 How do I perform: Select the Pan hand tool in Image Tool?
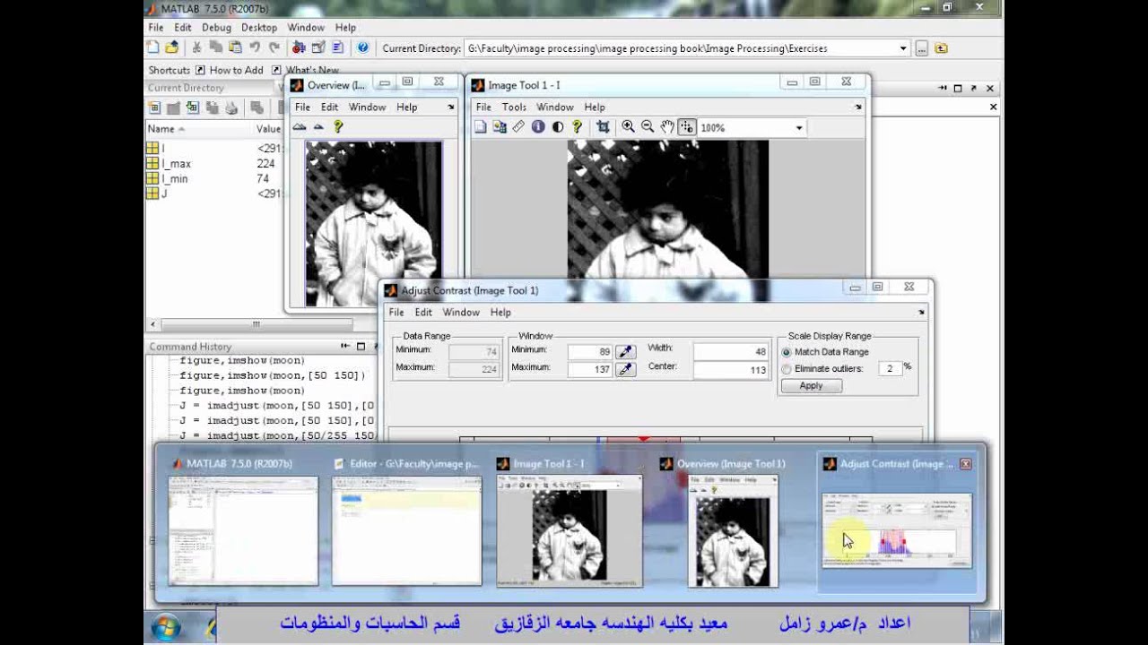(x=667, y=127)
